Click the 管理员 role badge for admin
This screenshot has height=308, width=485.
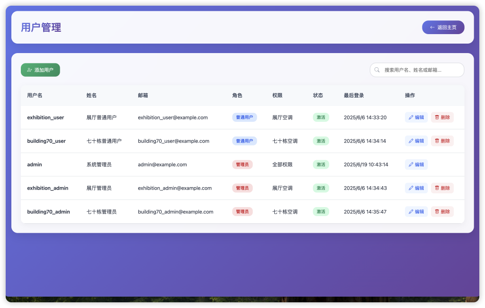(242, 165)
